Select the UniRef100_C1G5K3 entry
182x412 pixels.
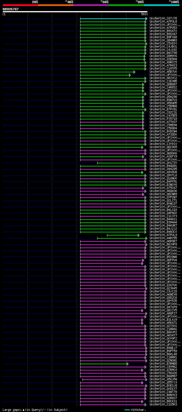163,404
